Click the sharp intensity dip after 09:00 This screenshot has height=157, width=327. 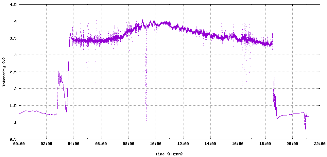point(146,75)
